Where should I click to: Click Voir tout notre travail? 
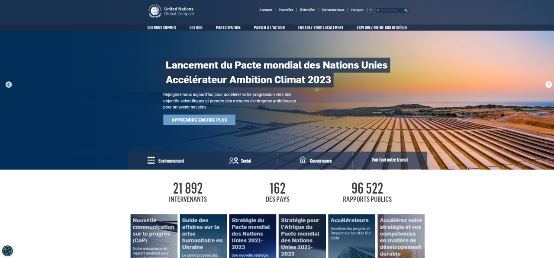coord(390,160)
